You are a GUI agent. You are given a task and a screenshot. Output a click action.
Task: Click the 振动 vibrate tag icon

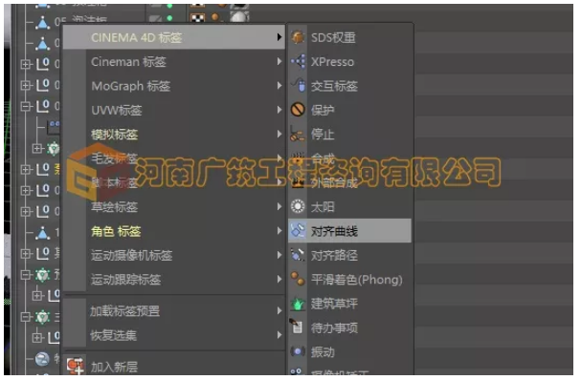tap(298, 351)
